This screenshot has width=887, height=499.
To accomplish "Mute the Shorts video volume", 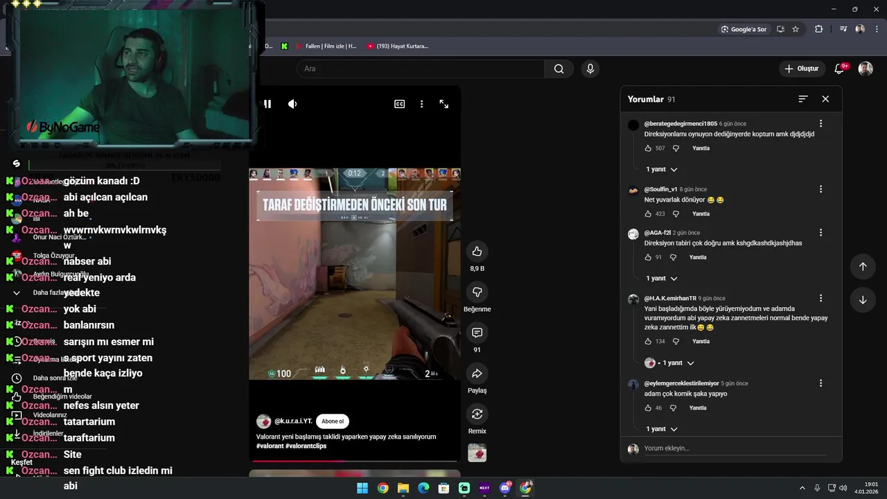I will [292, 104].
